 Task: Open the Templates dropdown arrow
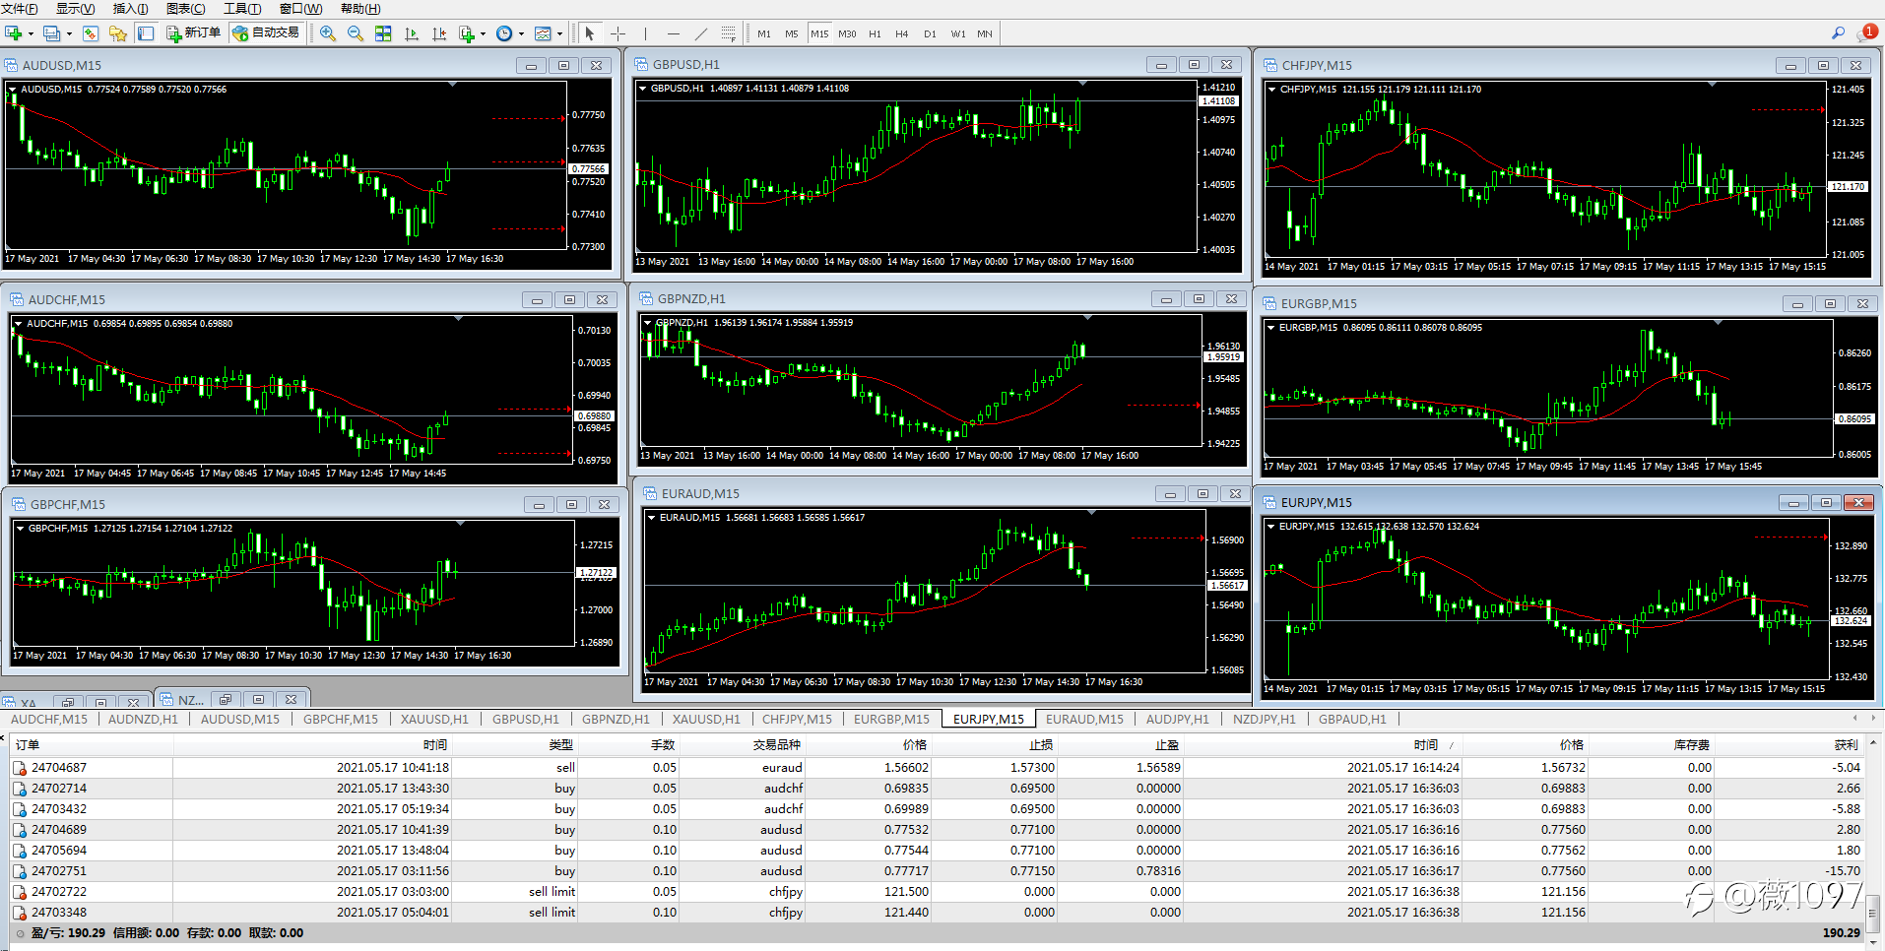(559, 34)
